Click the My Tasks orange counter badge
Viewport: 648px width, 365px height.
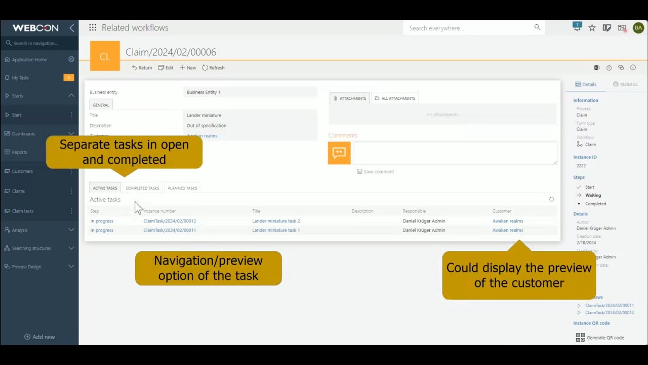(69, 78)
